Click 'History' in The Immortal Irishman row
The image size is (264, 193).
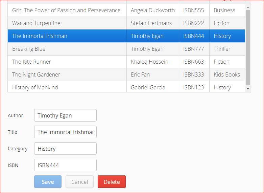[227, 36]
